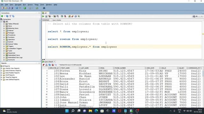This screenshot has height=114, width=204.
Task: Click the Refresh icon in Connections panel
Action: coord(7,16)
